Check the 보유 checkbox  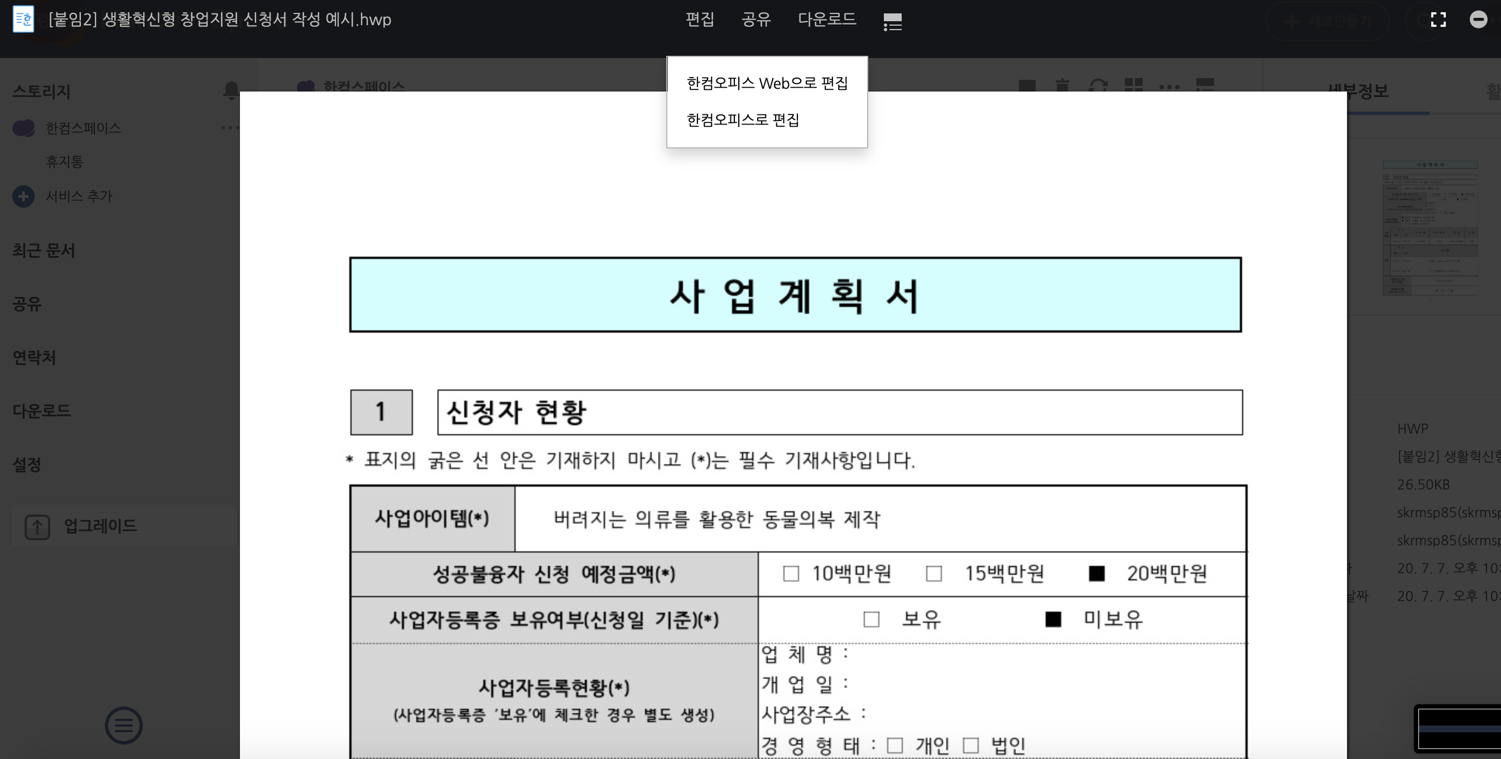coord(871,619)
